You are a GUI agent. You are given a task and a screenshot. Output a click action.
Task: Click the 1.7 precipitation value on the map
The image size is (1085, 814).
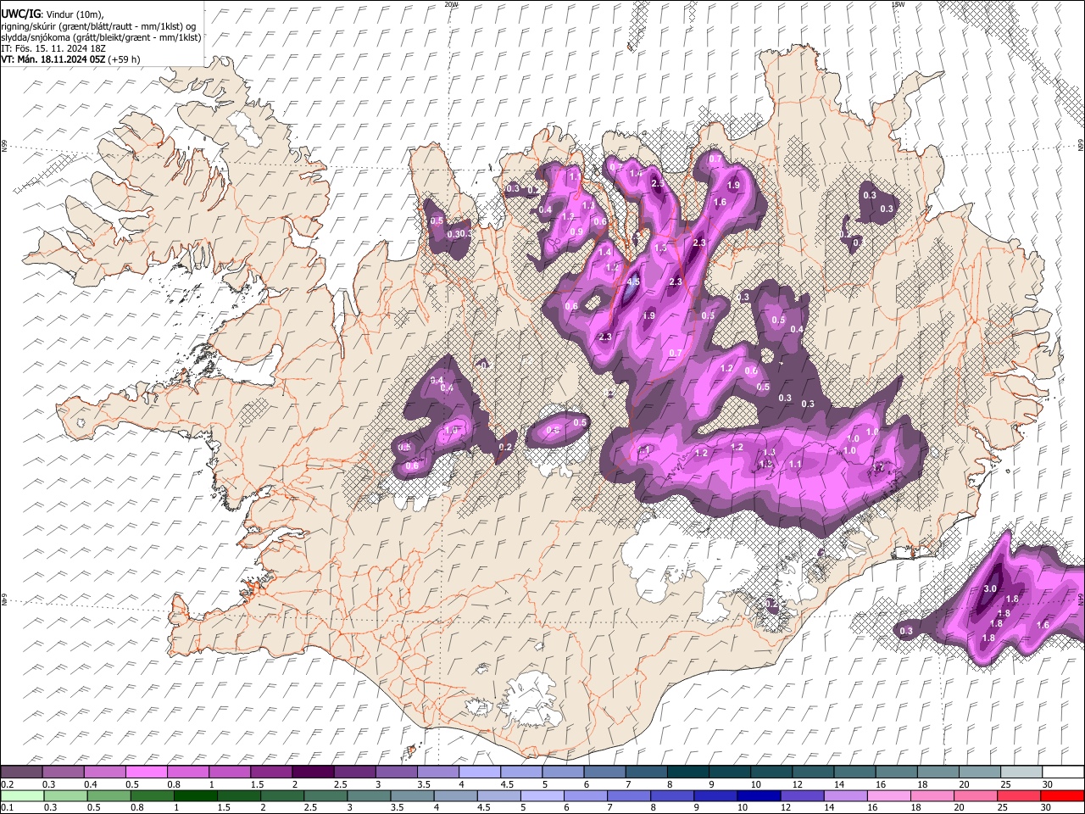pyautogui.click(x=878, y=467)
